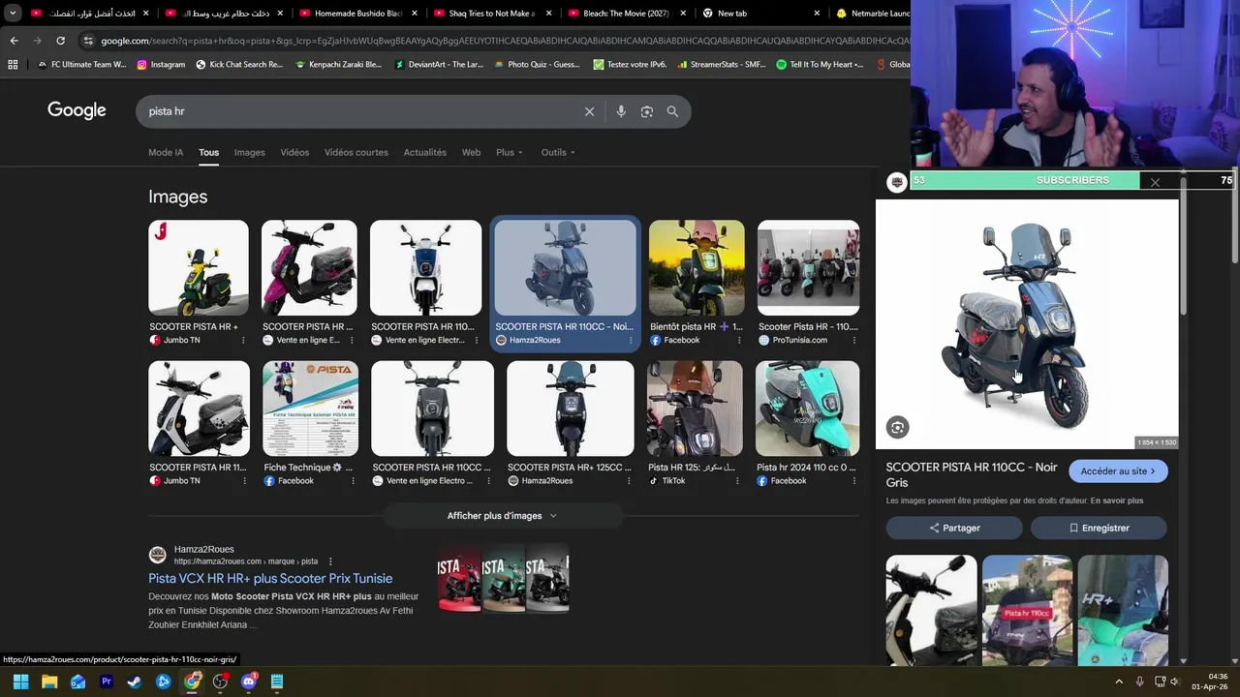
Task: Clear the search box with the X icon
Action: (589, 111)
